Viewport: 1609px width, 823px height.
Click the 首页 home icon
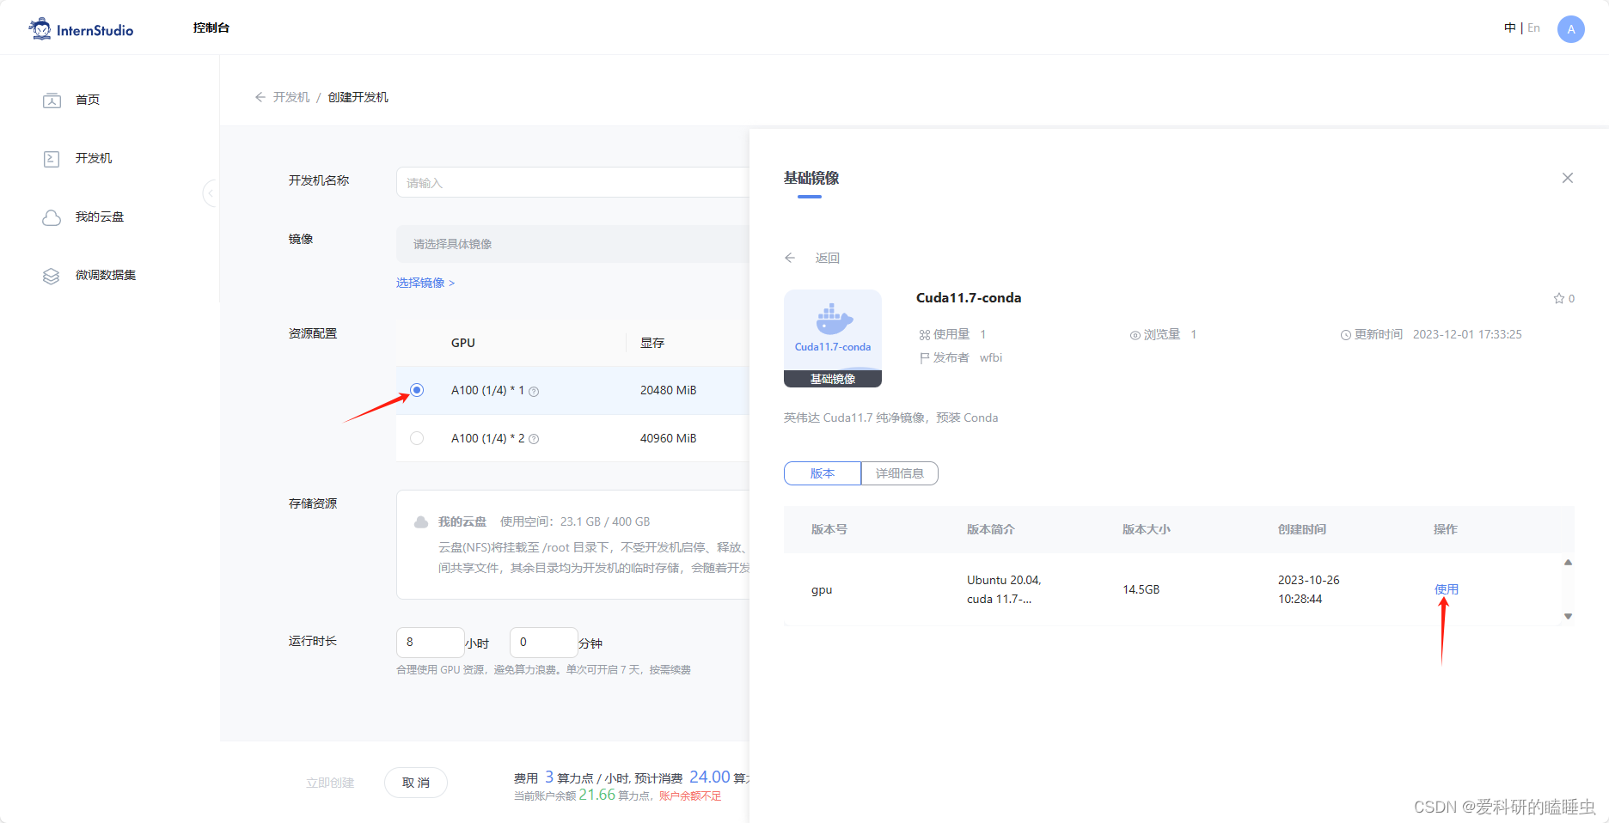[x=52, y=101]
